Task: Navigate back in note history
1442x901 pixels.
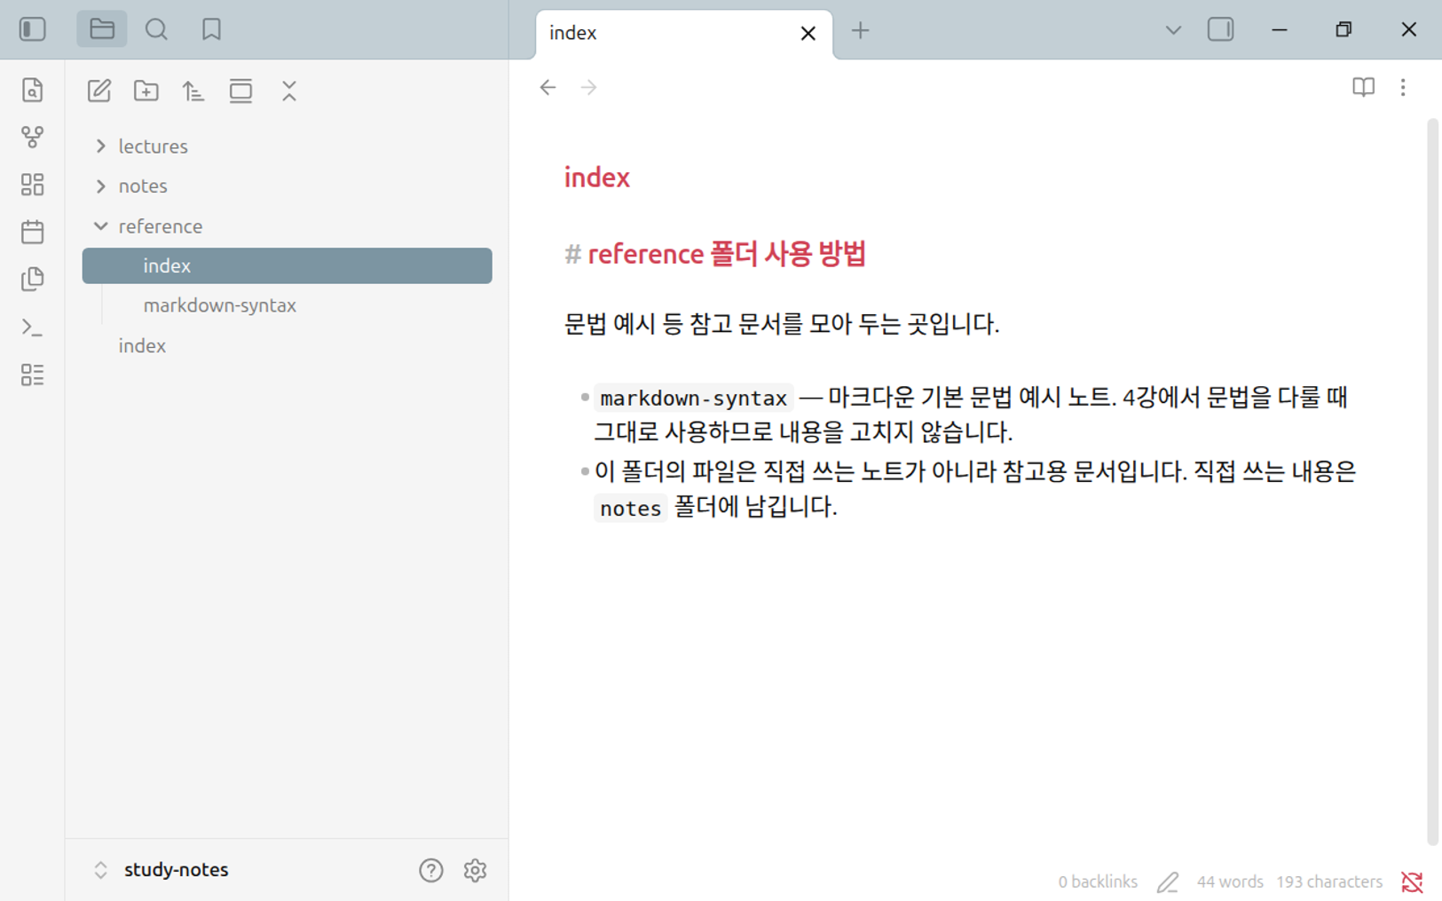Action: tap(548, 87)
